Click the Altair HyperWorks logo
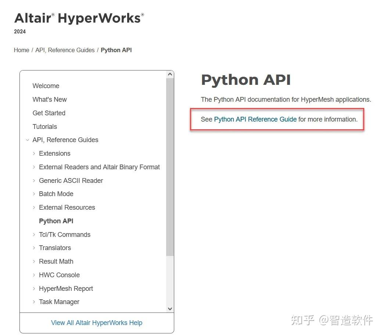The height and width of the screenshot is (336, 383). [x=78, y=18]
